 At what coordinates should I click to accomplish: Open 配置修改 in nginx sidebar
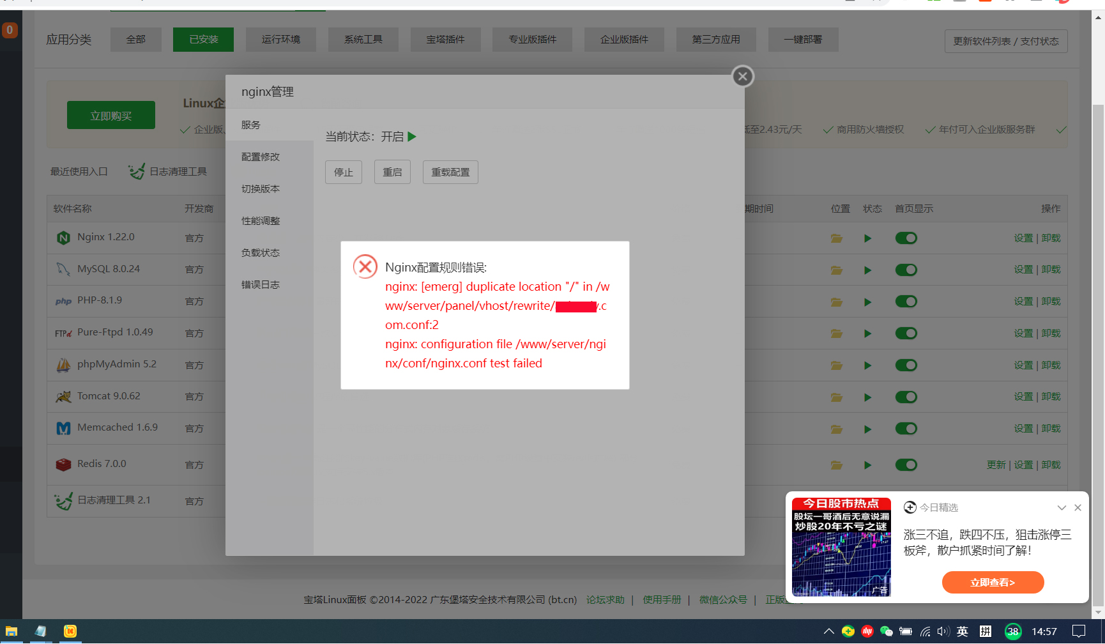coord(269,157)
